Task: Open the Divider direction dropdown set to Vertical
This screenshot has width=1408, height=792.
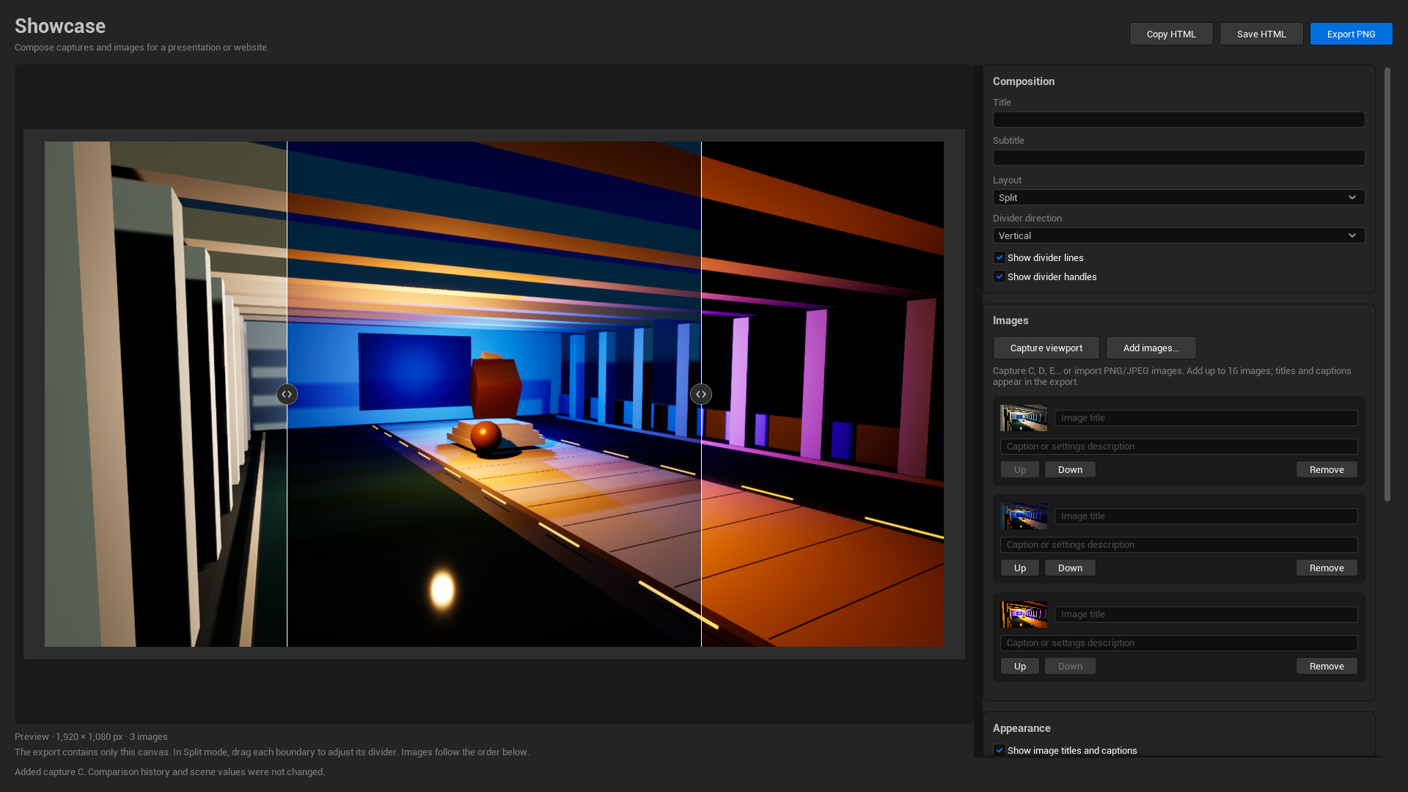Action: pyautogui.click(x=1178, y=235)
